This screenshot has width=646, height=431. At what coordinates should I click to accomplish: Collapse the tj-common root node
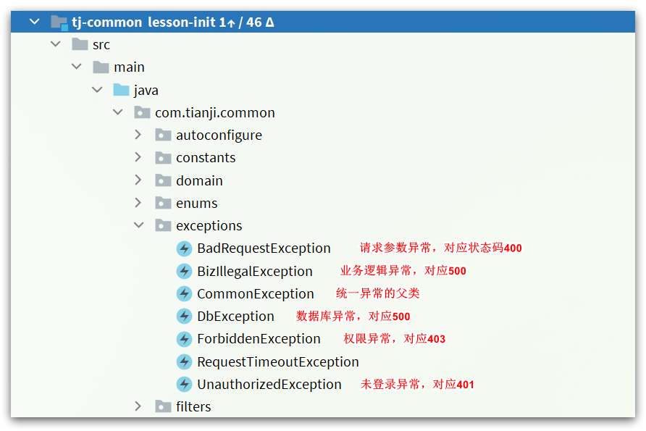pyautogui.click(x=35, y=22)
